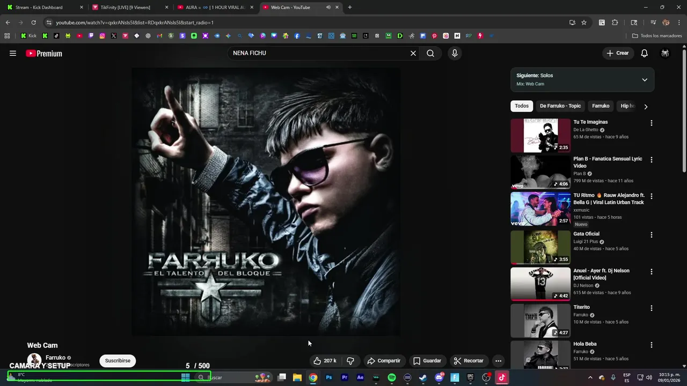Open Titerito video title
687x386 pixels.
(x=581, y=307)
